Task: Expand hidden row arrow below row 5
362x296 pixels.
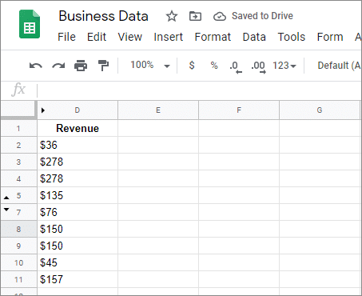Action: [6, 198]
